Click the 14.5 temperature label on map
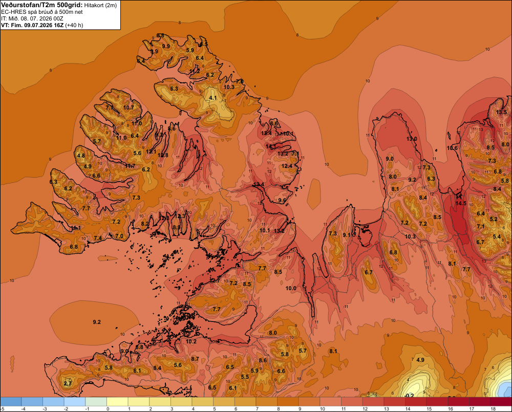Viewport: 512px width, 412px height. (461, 203)
